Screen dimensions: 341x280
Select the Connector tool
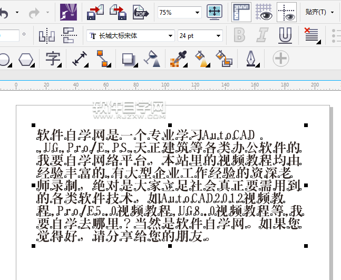click(x=103, y=59)
